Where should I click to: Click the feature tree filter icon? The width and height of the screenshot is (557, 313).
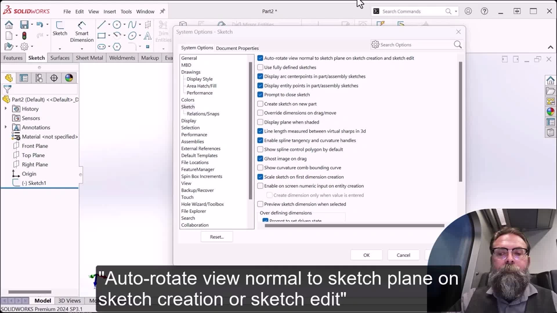[8, 89]
